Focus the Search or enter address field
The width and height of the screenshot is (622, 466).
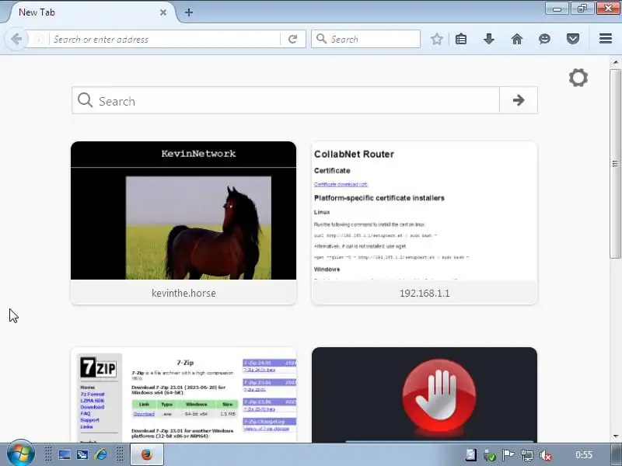click(x=165, y=39)
